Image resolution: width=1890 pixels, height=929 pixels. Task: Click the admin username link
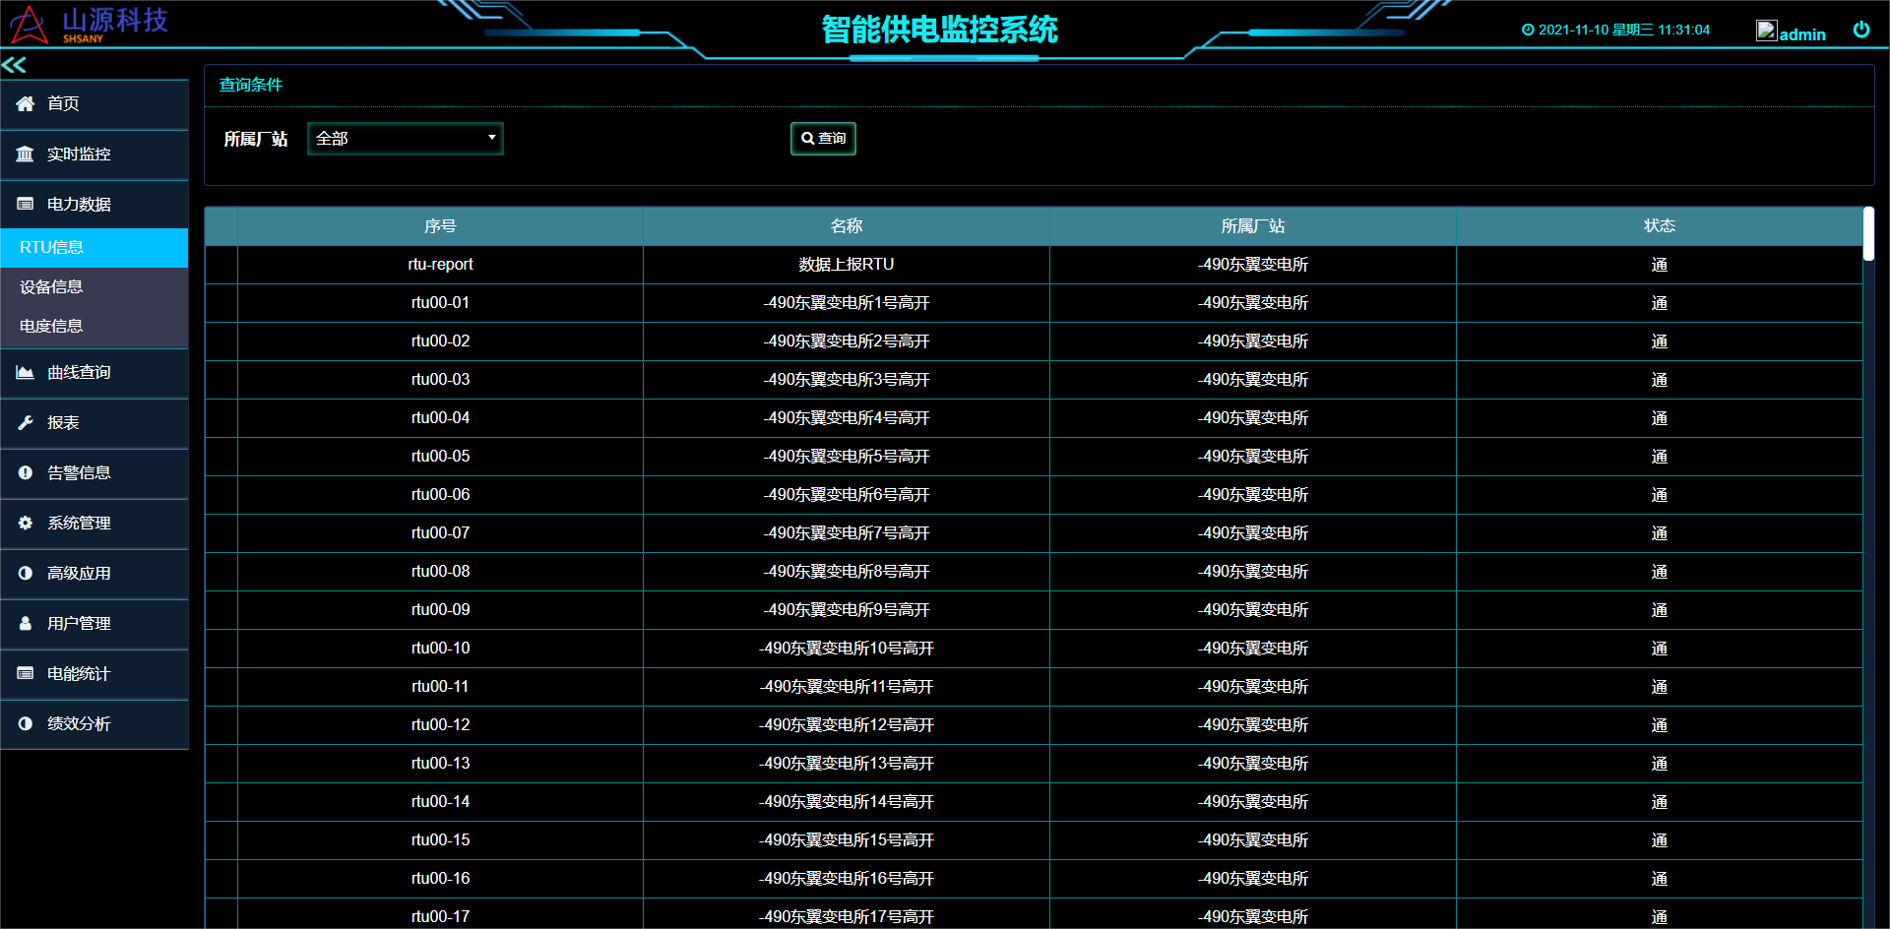tap(1802, 34)
